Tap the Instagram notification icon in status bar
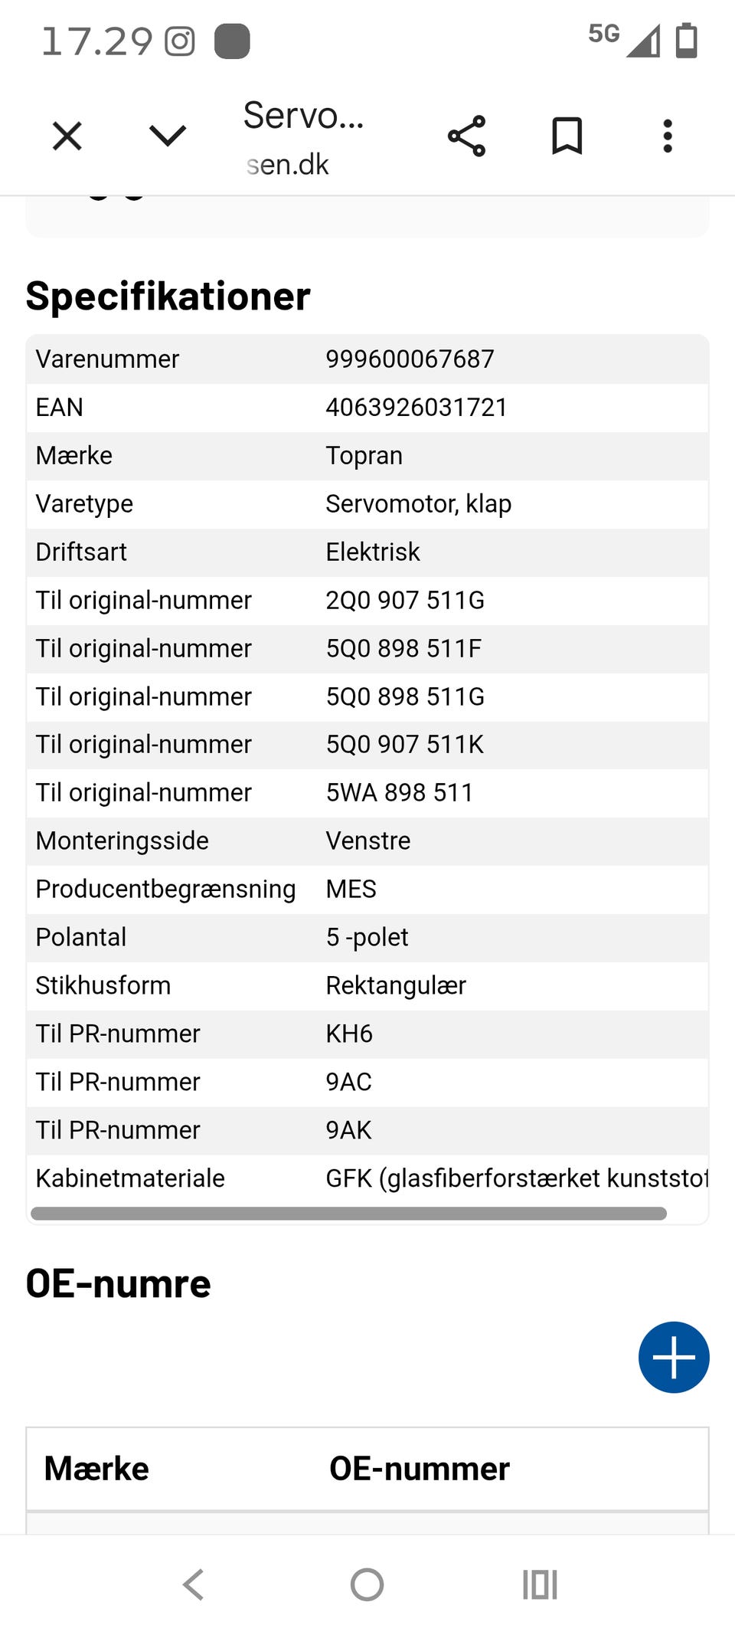Screen dimensions: 735x1635 click(x=180, y=41)
